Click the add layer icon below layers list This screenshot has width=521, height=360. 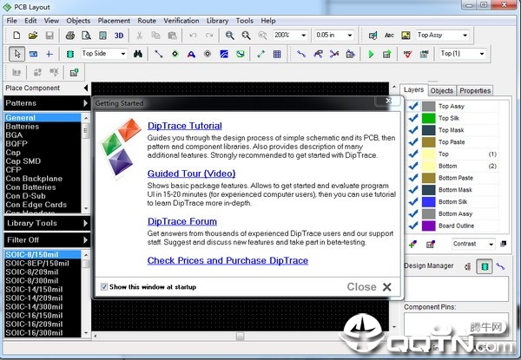(412, 245)
